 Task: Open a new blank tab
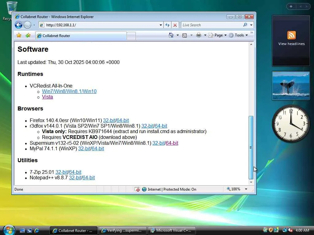click(131, 36)
